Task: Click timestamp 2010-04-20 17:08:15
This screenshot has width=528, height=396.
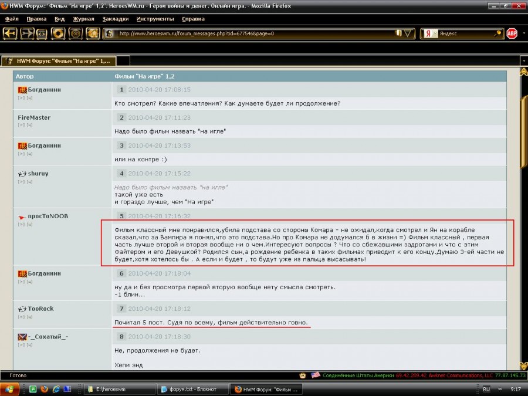Action: point(159,90)
